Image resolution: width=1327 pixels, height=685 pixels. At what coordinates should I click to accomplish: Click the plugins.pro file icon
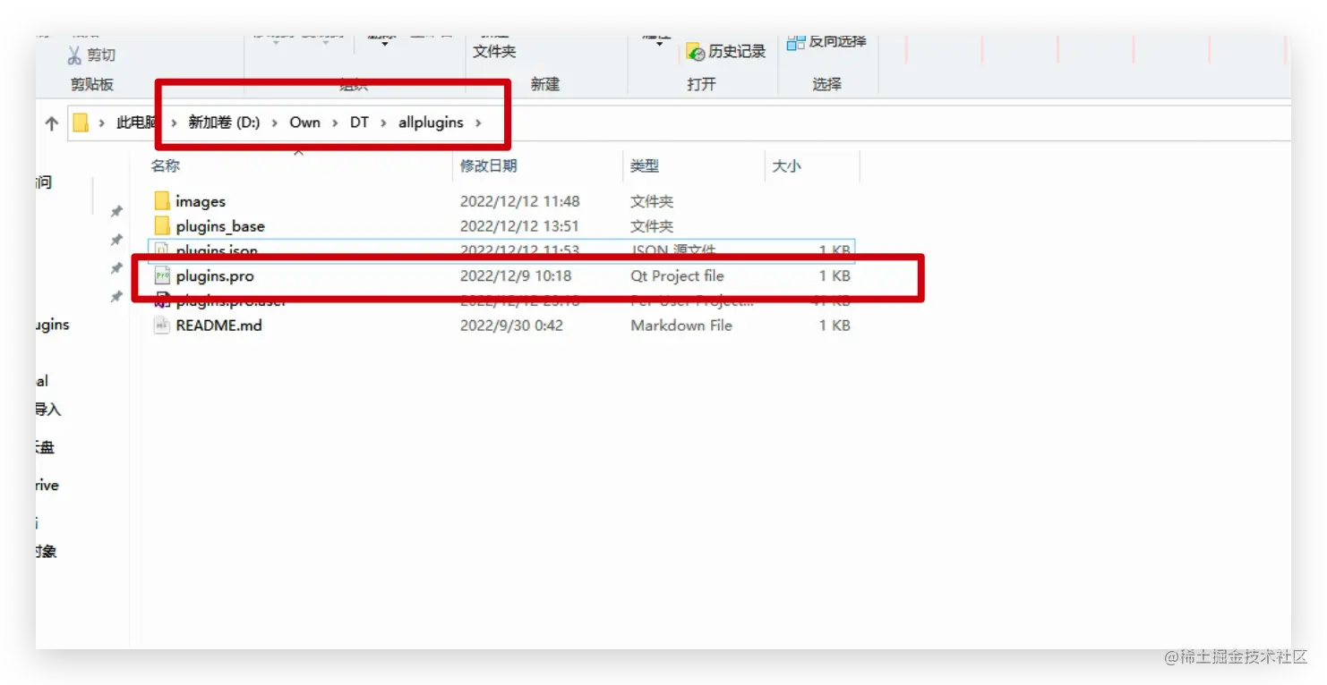162,275
